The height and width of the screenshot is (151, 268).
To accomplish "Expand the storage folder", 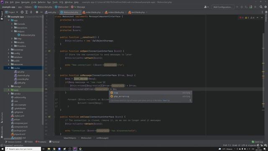I will click(x=9, y=86).
